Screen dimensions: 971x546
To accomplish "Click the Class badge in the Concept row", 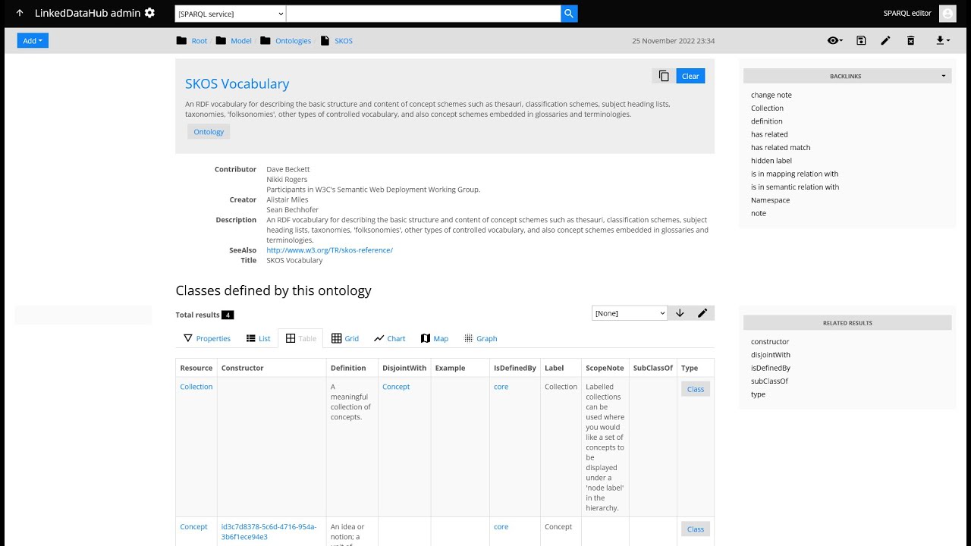I will pyautogui.click(x=696, y=529).
